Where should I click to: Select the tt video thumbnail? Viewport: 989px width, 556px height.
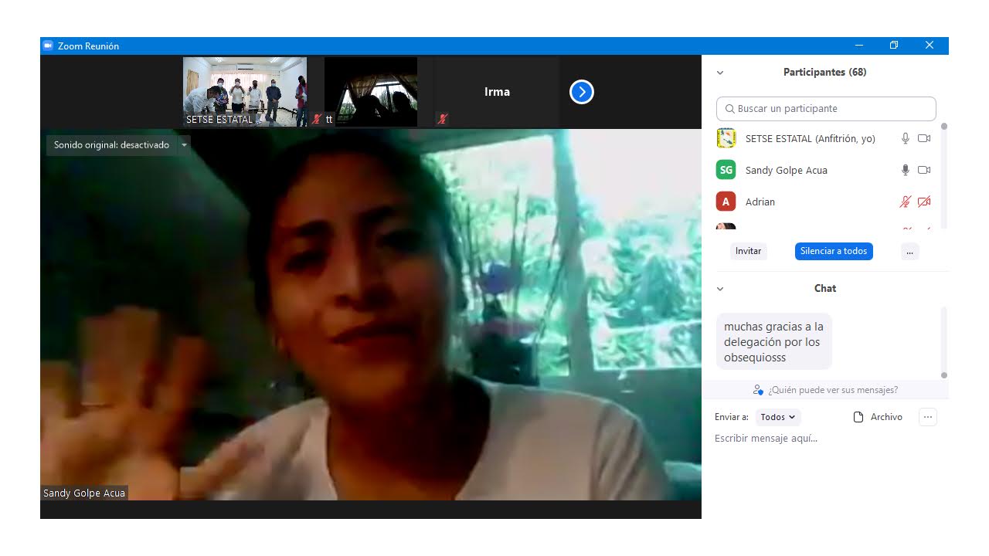[371, 92]
